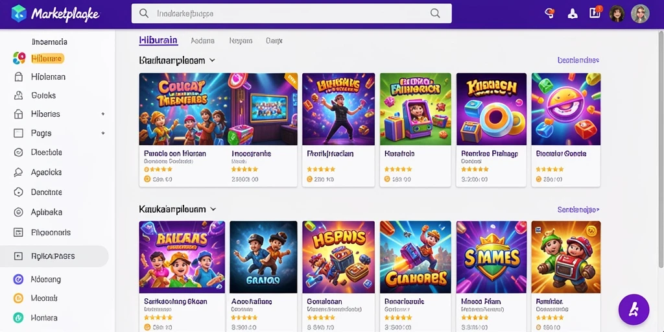
Task: Click the purple floating action button
Action: click(634, 309)
